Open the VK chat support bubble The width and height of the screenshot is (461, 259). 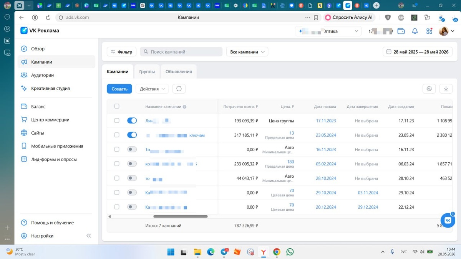[448, 220]
